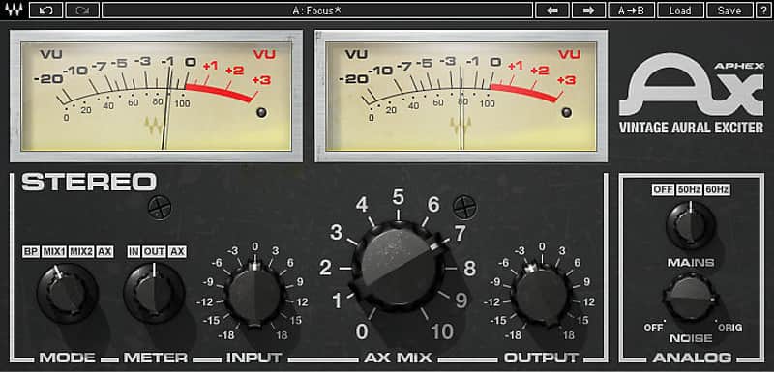Set Mode switch to MIX1
Screen dimensions: 774x372
(x=54, y=252)
